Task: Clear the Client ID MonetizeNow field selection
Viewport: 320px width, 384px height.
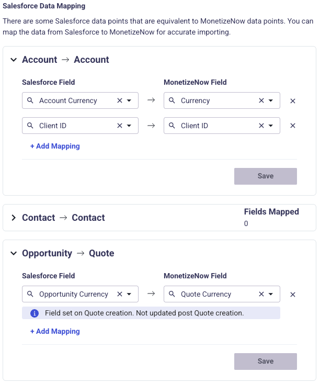Action: [x=261, y=126]
